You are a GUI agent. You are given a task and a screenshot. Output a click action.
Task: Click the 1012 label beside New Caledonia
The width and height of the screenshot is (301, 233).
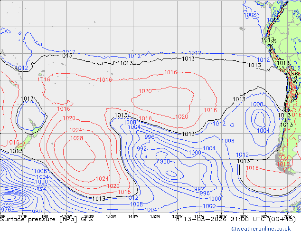[21, 68]
